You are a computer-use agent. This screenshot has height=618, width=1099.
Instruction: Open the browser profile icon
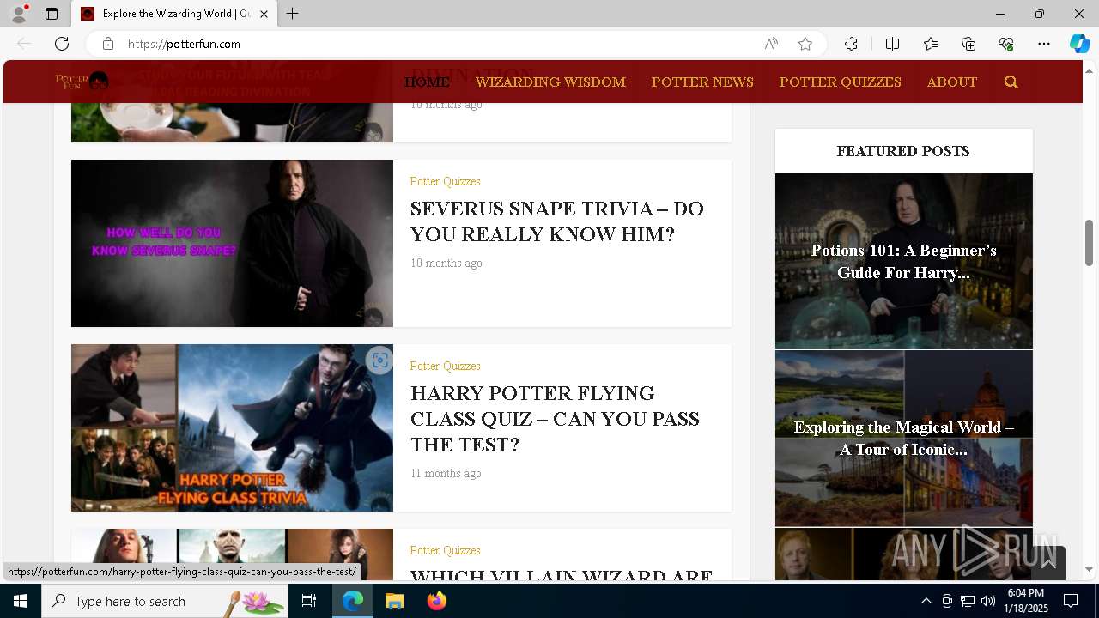[x=19, y=14]
